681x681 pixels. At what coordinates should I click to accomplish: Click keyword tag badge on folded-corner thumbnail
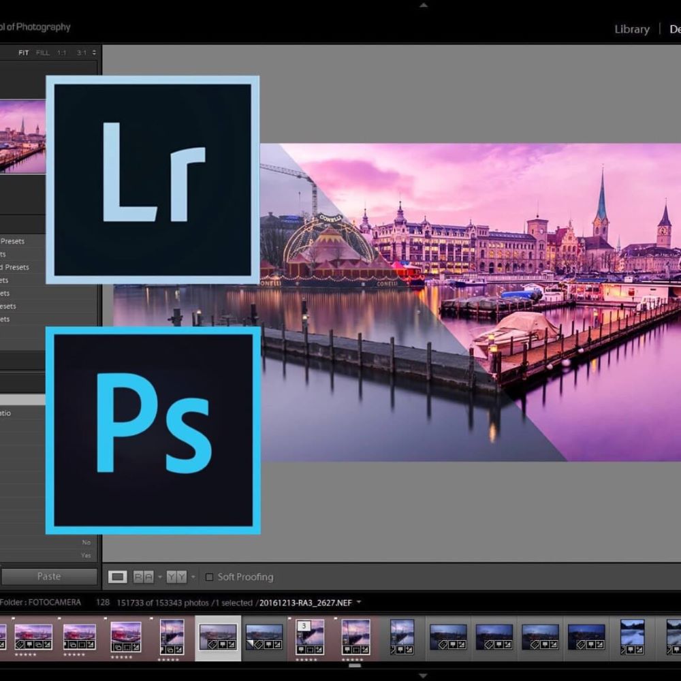coord(259,645)
